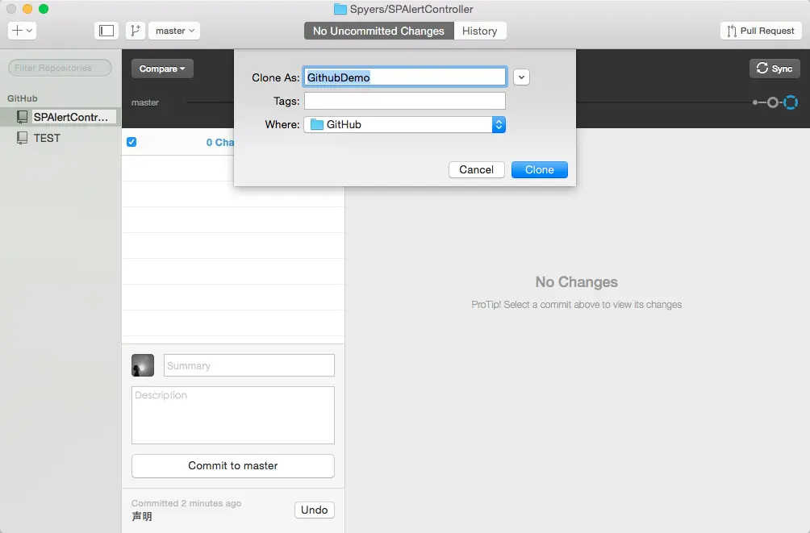
Task: Create a Pull Request
Action: [761, 31]
